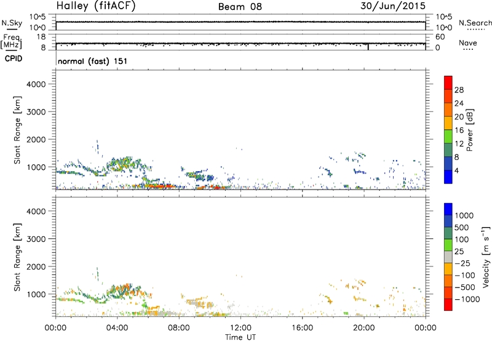Click the '12:00' time axis tick label

(240, 328)
